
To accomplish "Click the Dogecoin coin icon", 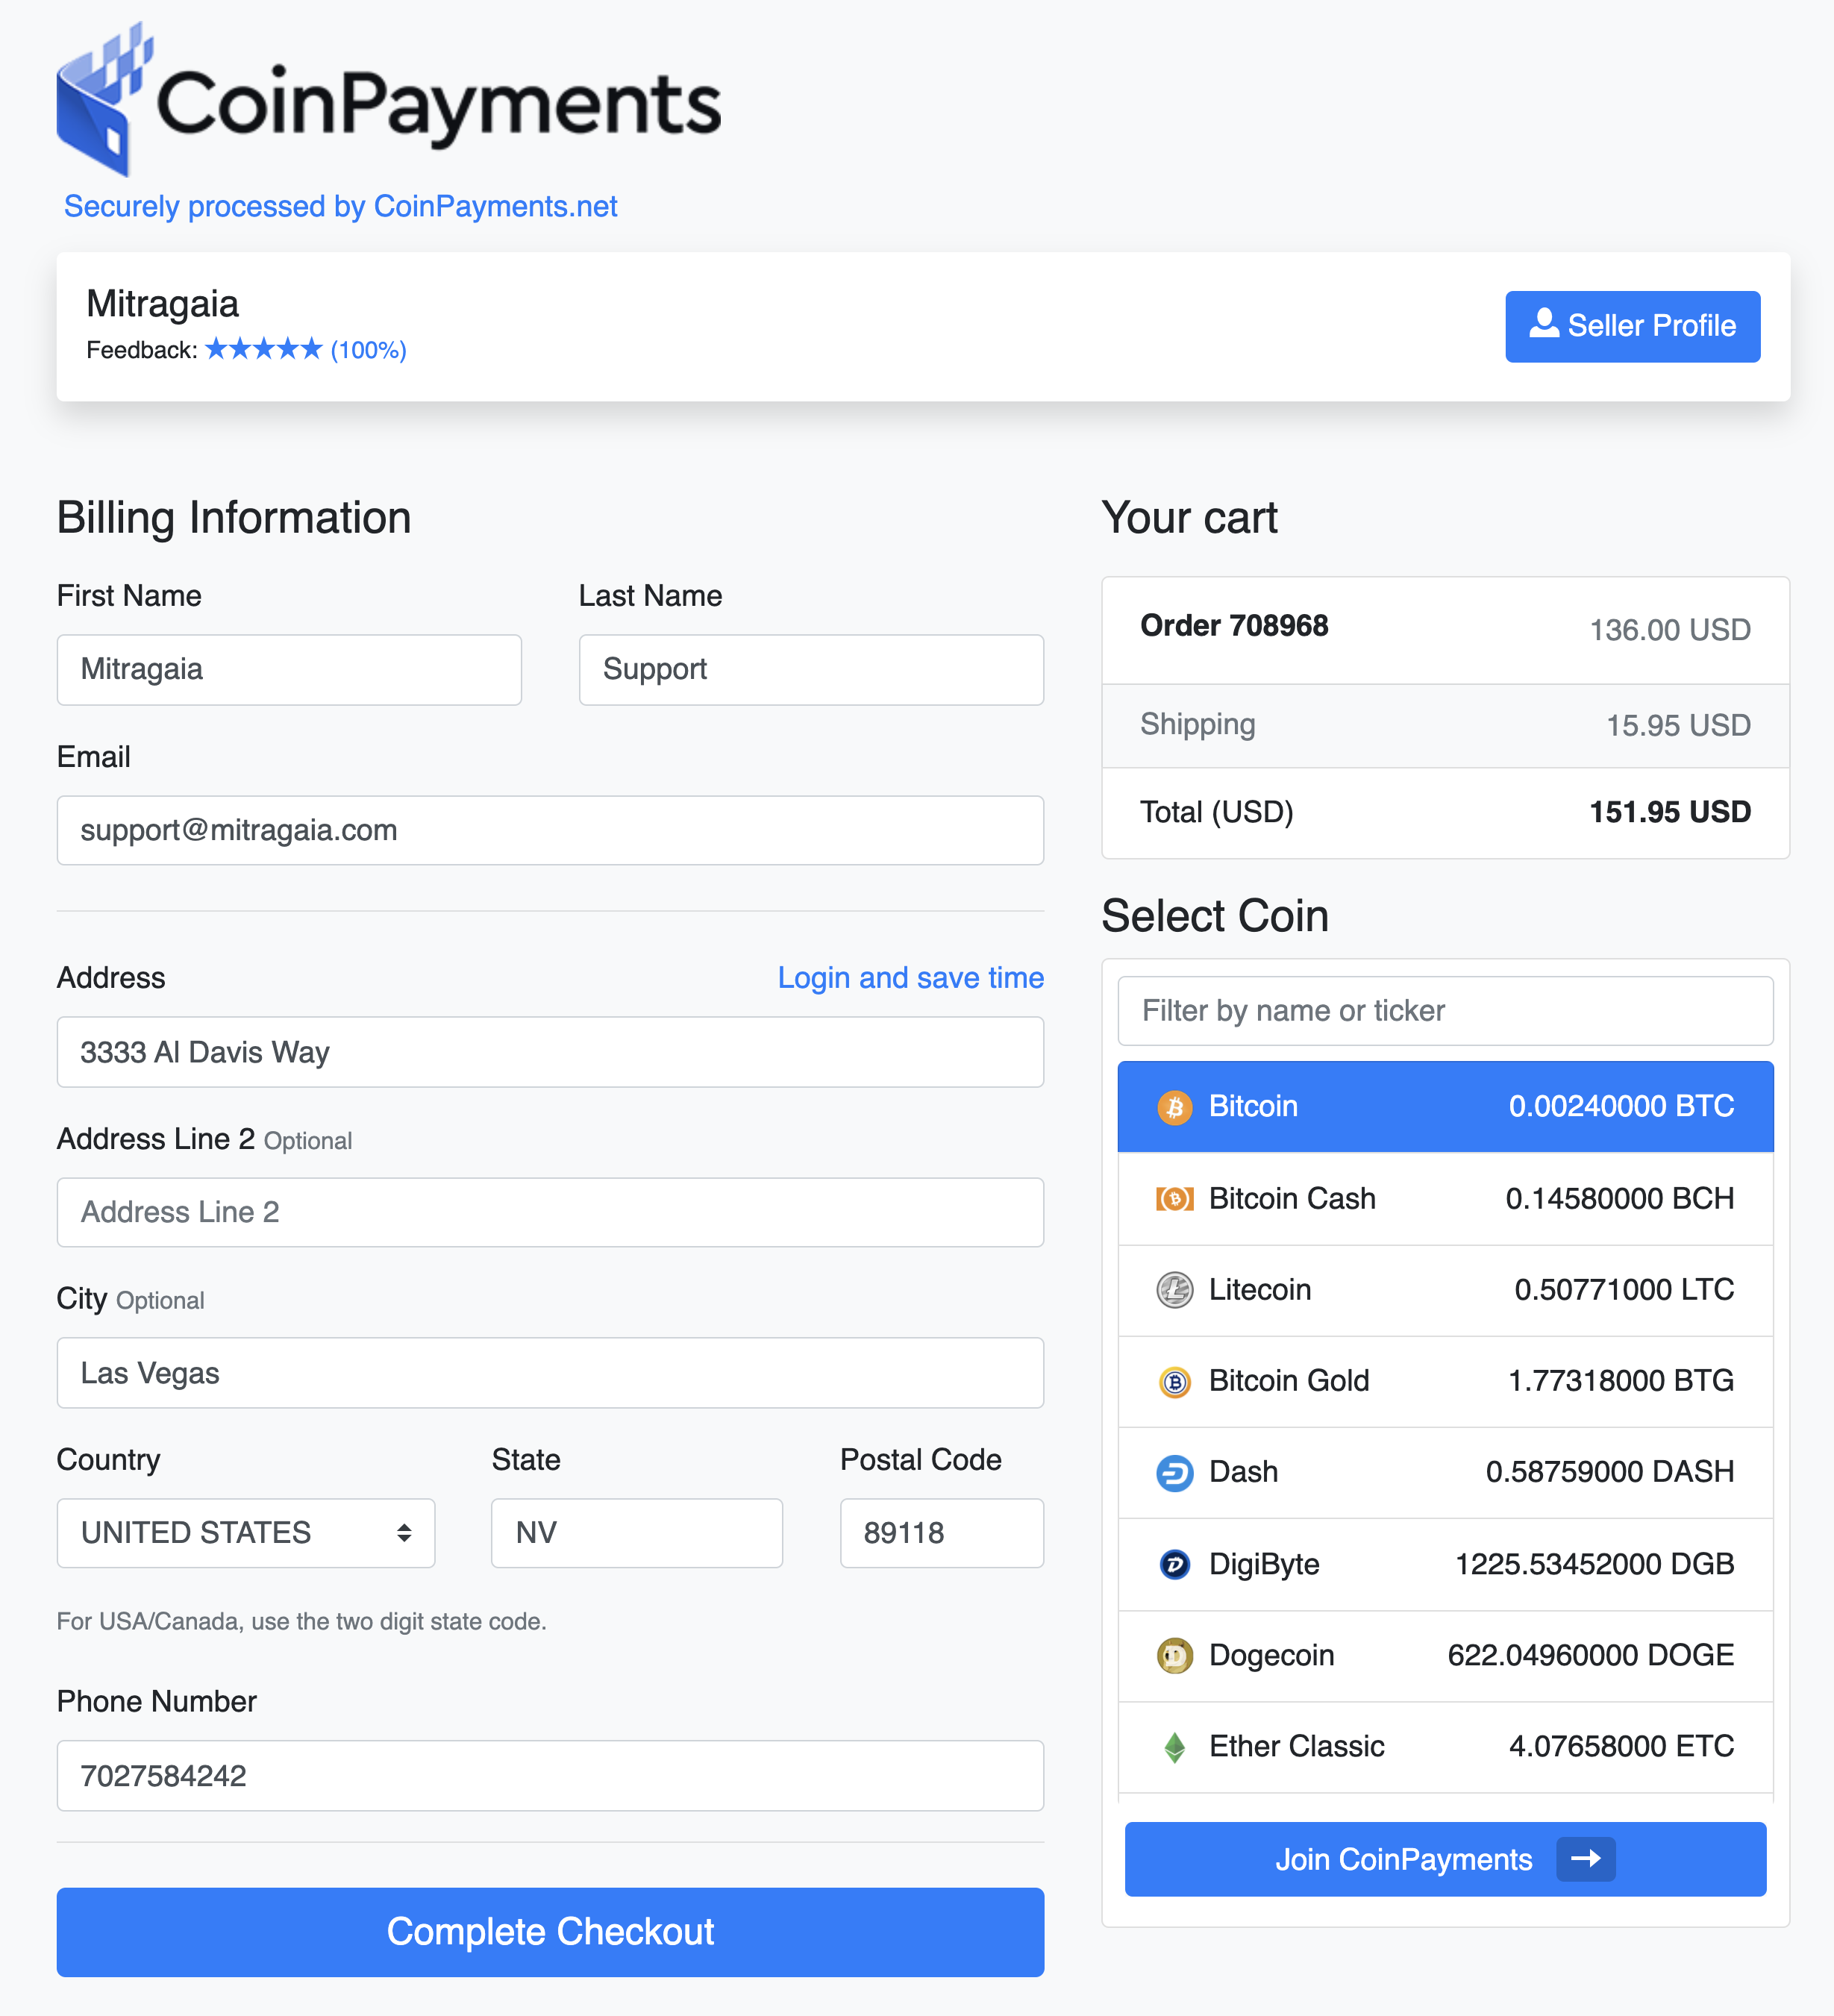I will (1174, 1655).
